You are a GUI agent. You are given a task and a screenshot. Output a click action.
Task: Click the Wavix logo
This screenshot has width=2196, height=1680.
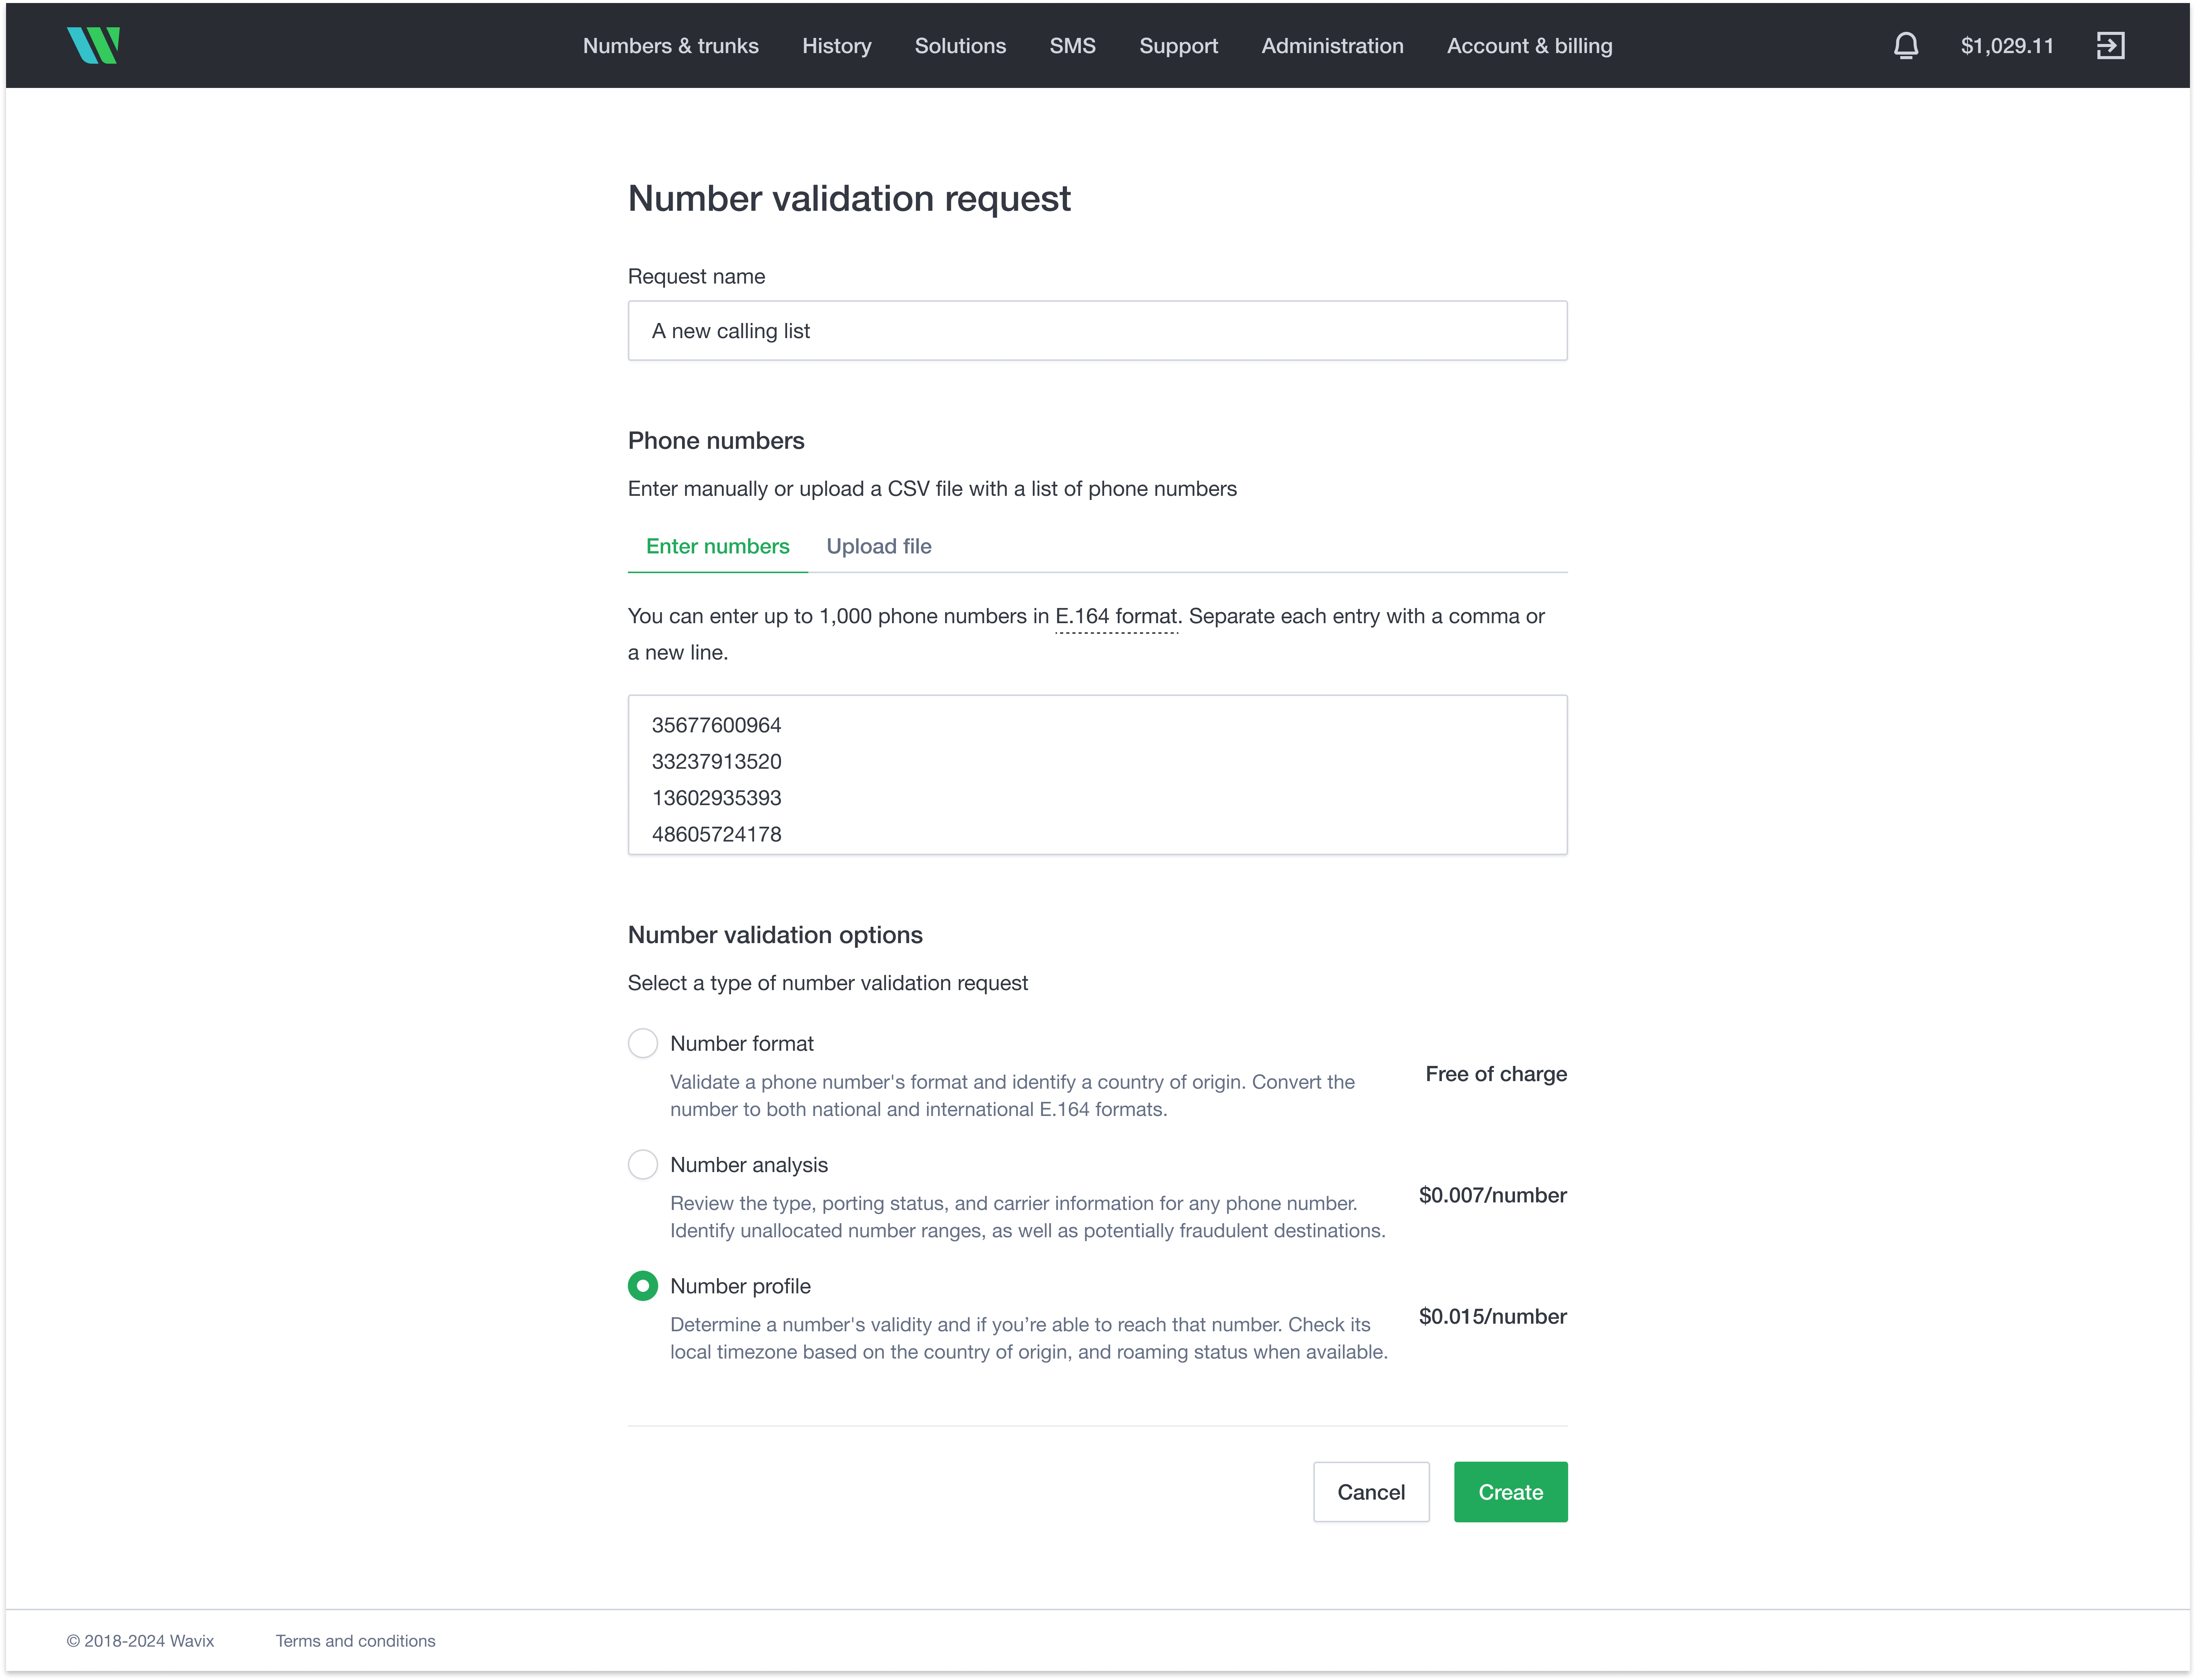coord(93,45)
